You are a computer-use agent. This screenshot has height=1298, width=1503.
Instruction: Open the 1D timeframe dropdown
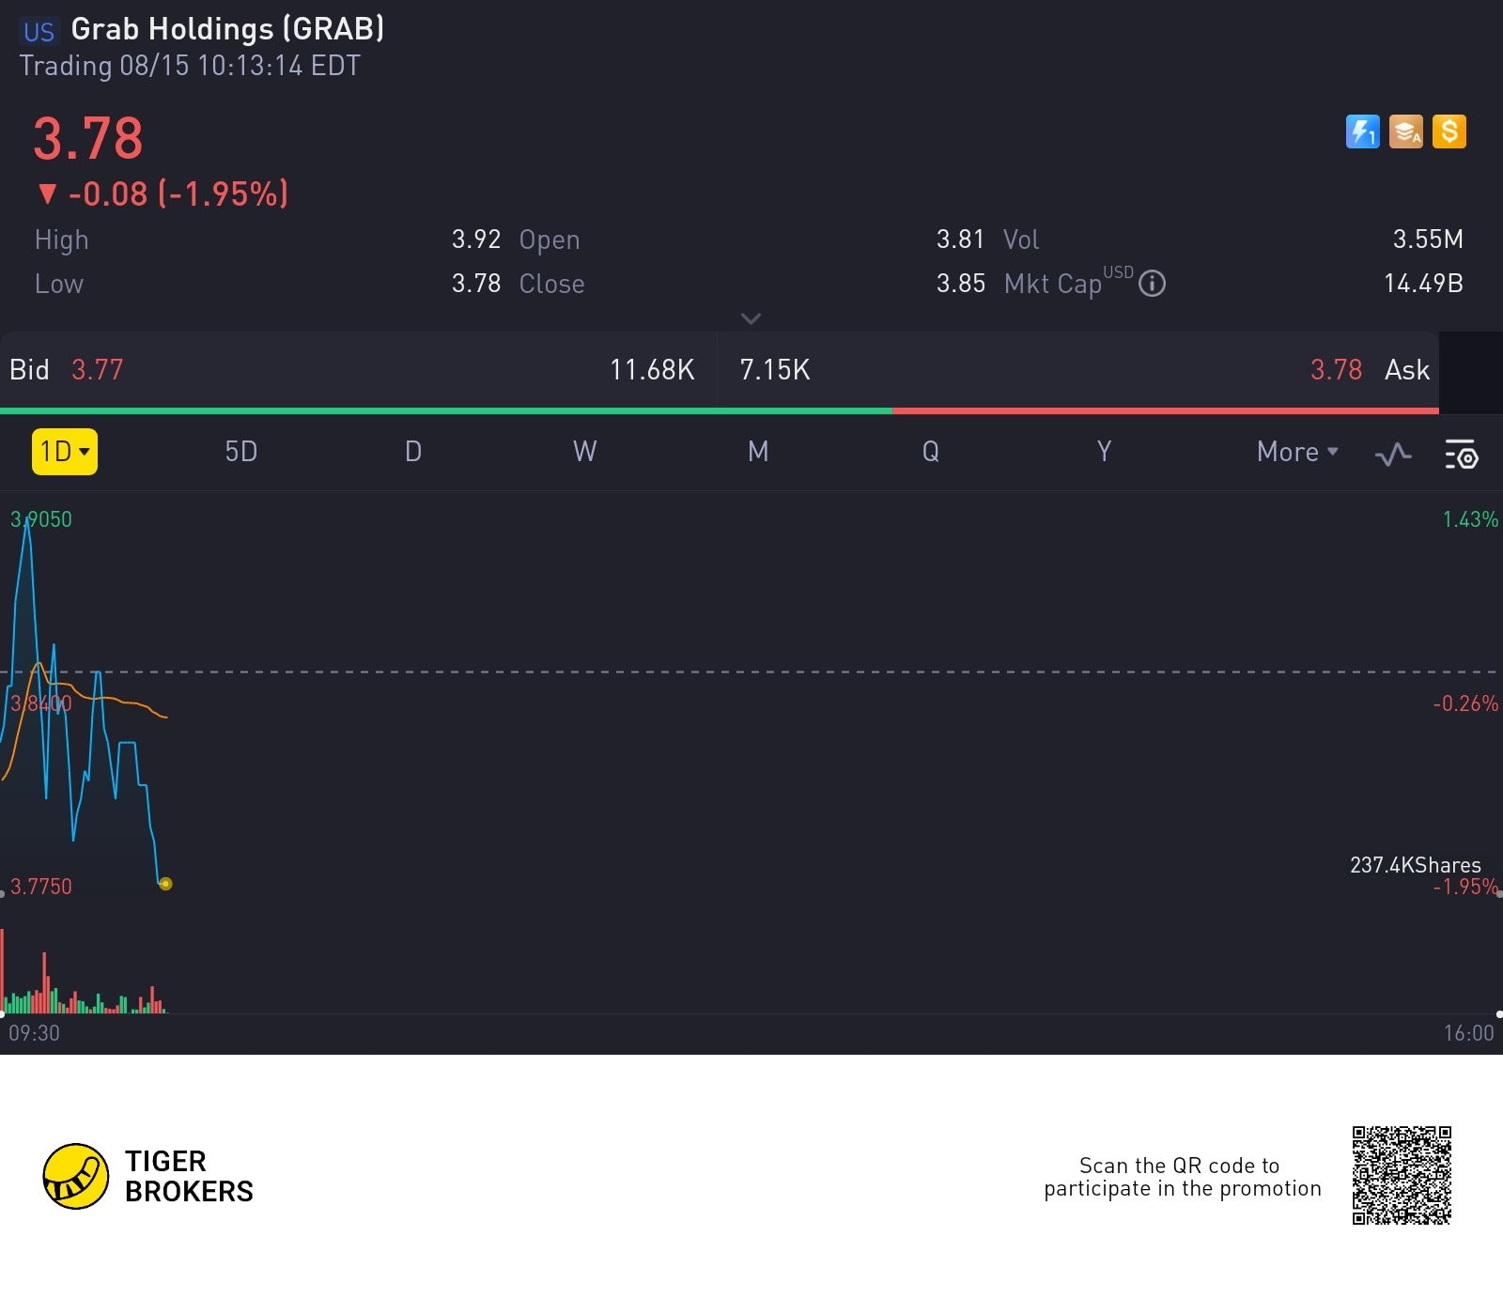click(65, 452)
